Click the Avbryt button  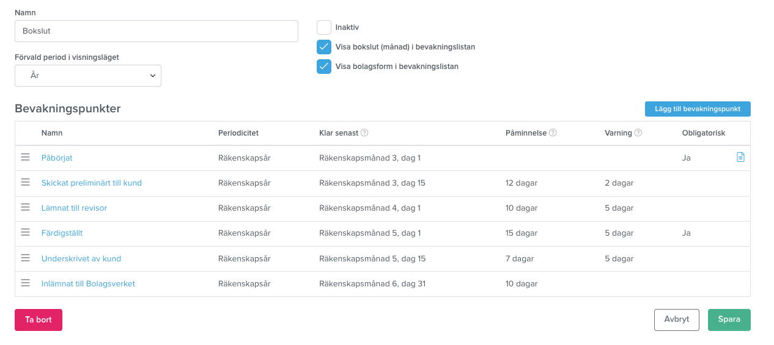[677, 319]
